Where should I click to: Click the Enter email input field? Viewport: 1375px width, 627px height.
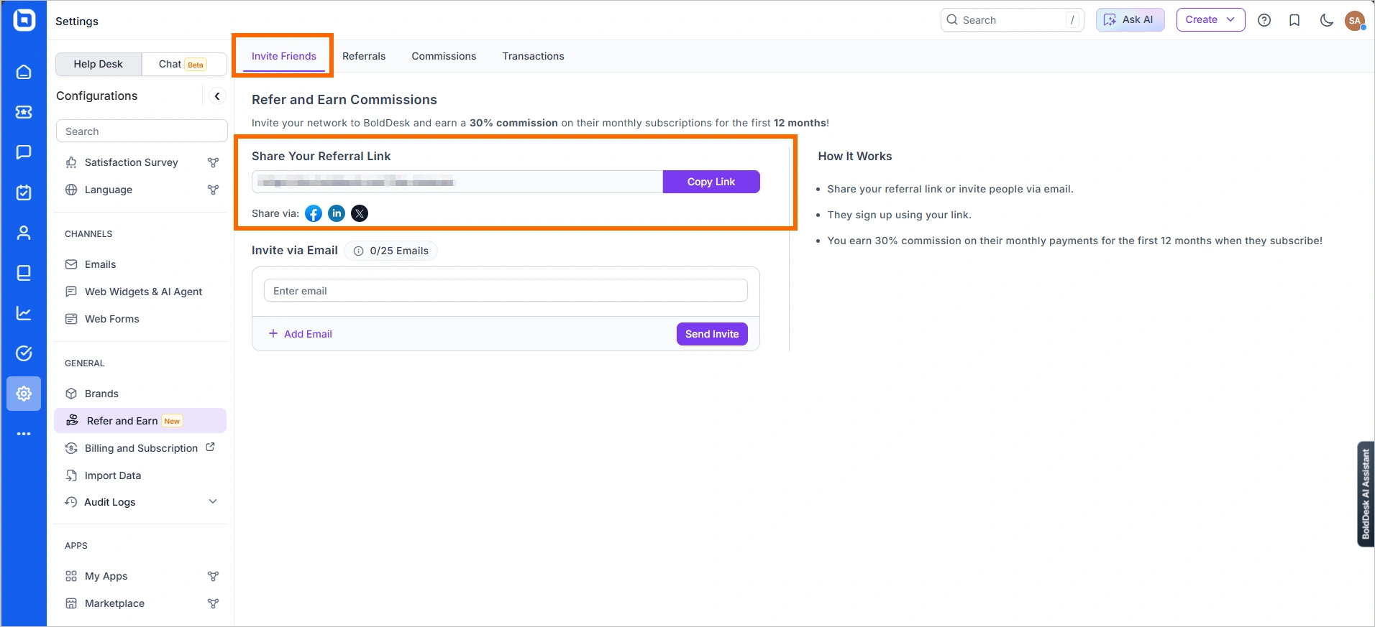[x=506, y=291]
